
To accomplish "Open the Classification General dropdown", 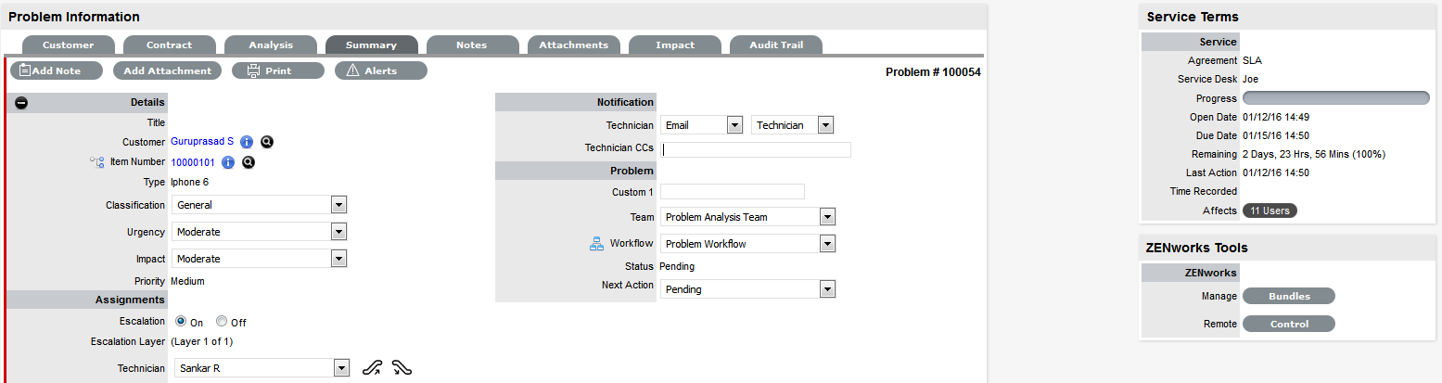I will [261, 205].
